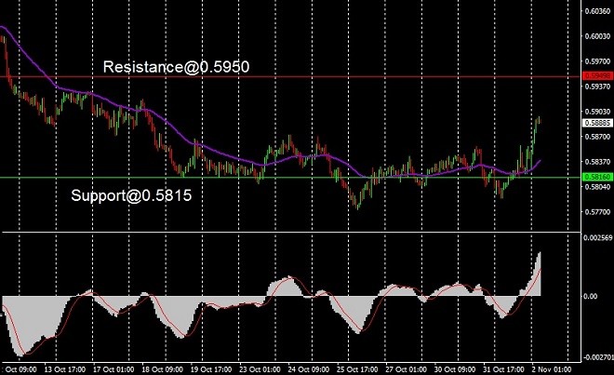Click the 25 Oct 17:00 time label
Viewport: 614px width, 375px height.
coord(357,369)
